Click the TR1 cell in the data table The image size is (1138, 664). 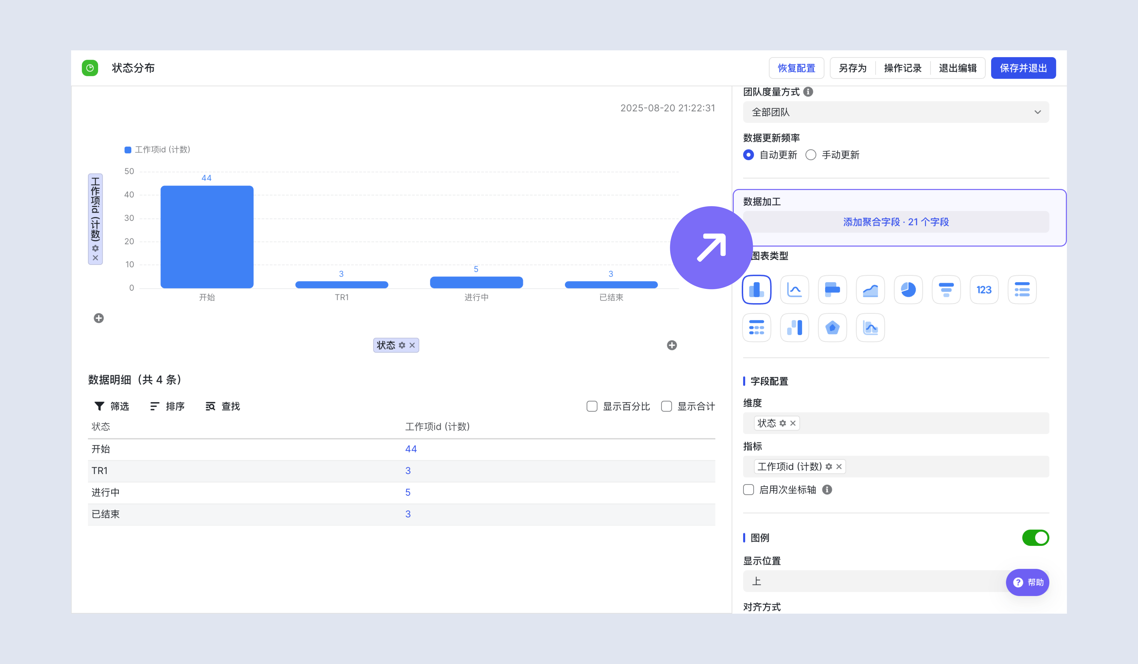99,471
